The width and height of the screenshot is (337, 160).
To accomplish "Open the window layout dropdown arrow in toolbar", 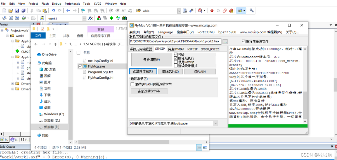I will (244, 11).
